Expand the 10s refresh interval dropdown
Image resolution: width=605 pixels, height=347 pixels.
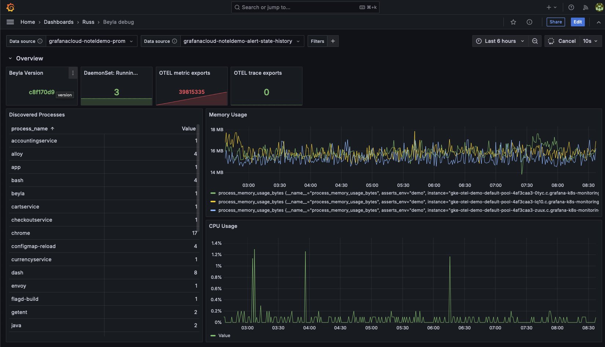click(590, 41)
